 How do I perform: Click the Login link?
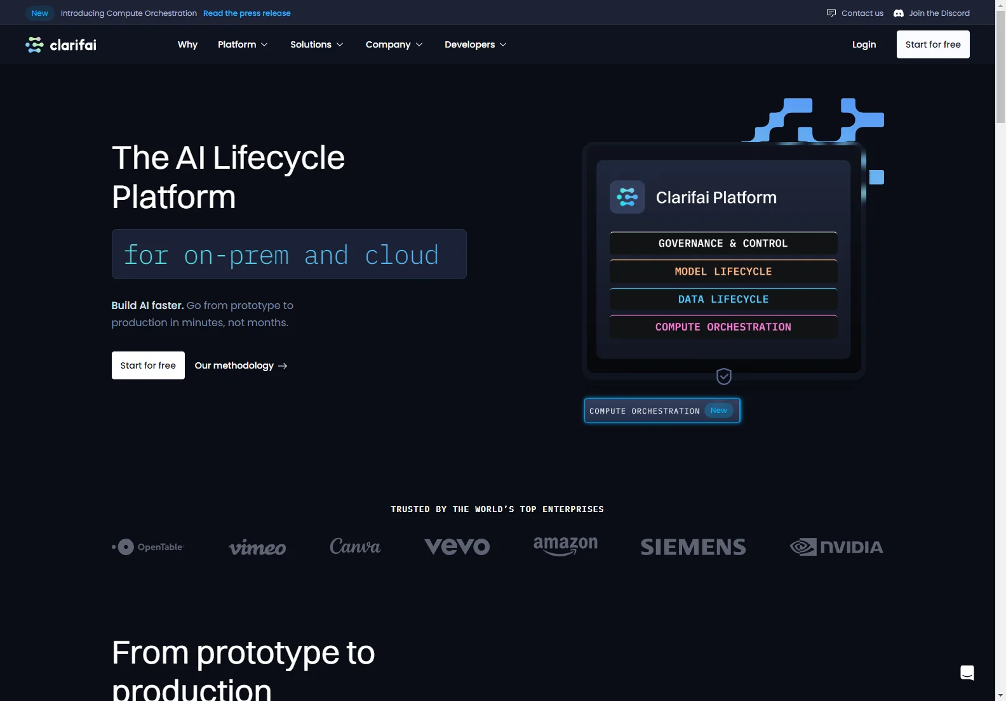pos(864,44)
